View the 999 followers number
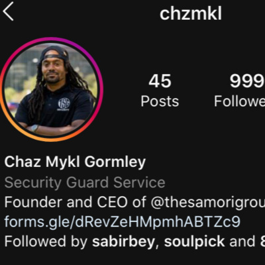Screen dimensions: 265x265 pos(247,81)
